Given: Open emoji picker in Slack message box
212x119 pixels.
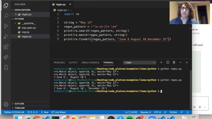Looking at the screenshot, I should [x=194, y=107].
